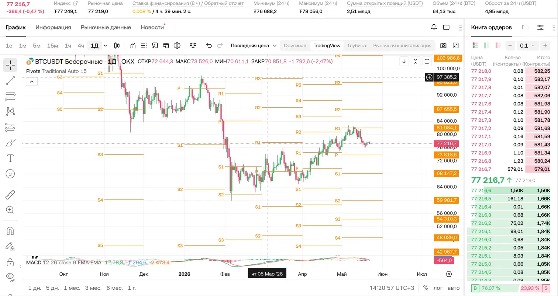558x296 pixels.
Task: Show both bids and asks in order book
Action: pyautogui.click(x=475, y=46)
